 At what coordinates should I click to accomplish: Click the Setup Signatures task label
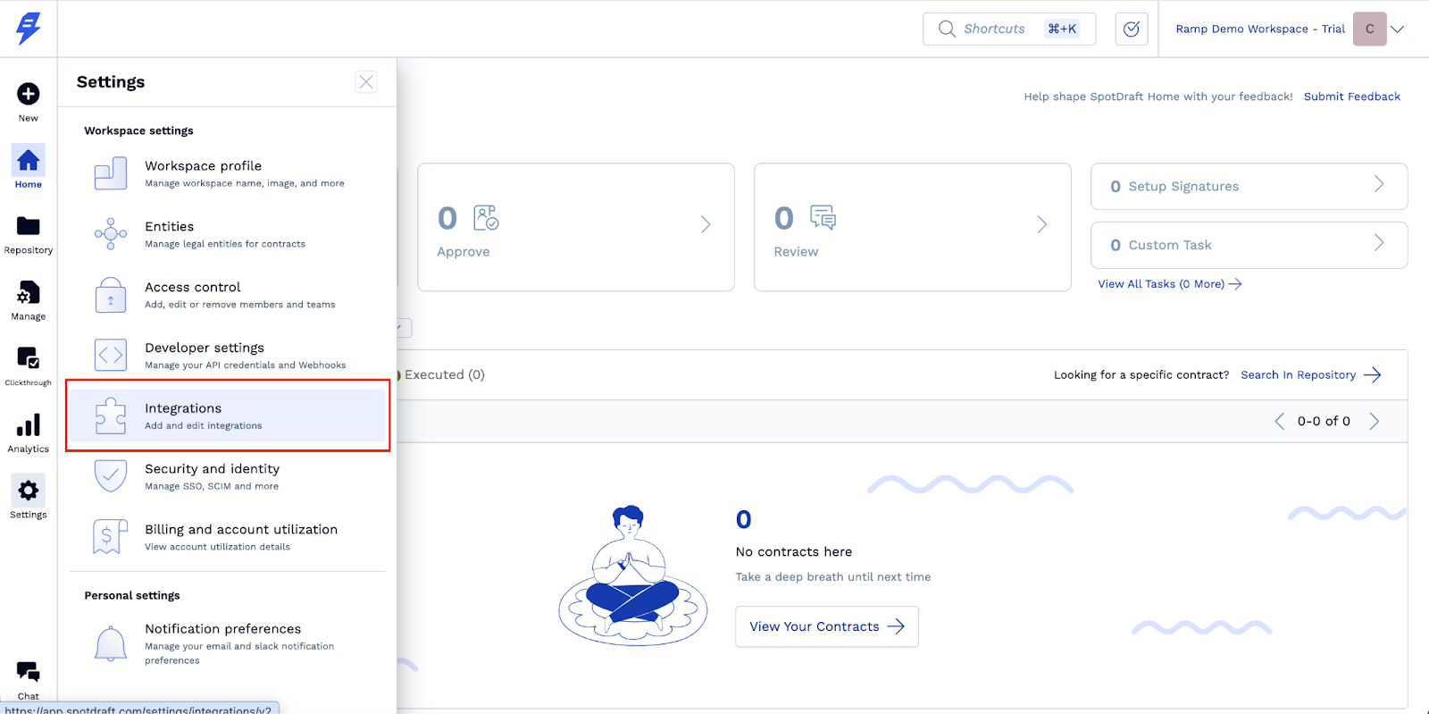(x=1183, y=186)
